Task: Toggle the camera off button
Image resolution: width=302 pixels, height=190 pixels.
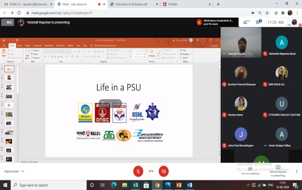Action: click(x=164, y=171)
